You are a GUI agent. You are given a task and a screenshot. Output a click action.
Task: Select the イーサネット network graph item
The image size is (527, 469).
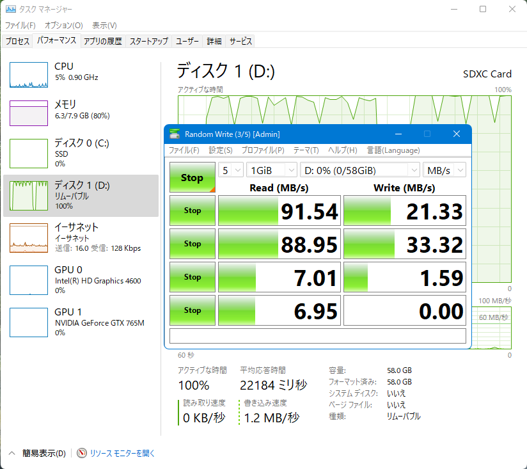29,238
